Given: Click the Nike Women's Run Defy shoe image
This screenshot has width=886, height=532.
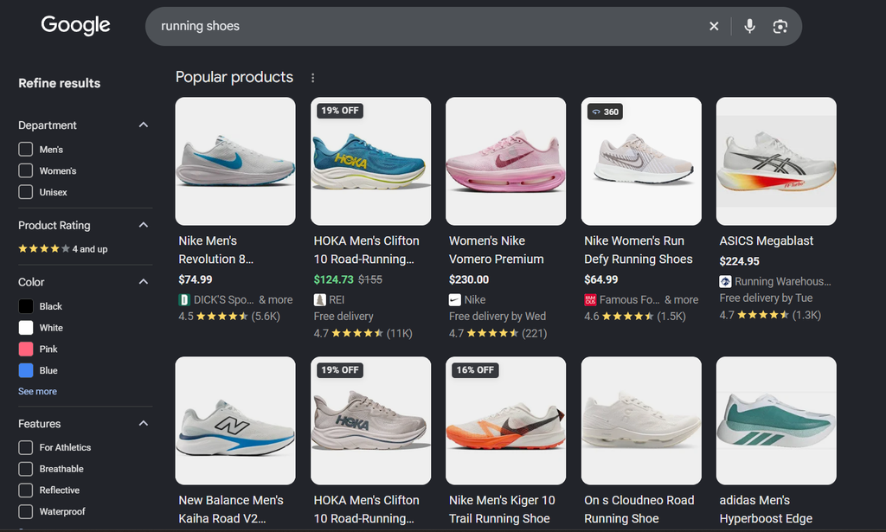Looking at the screenshot, I should [x=641, y=161].
